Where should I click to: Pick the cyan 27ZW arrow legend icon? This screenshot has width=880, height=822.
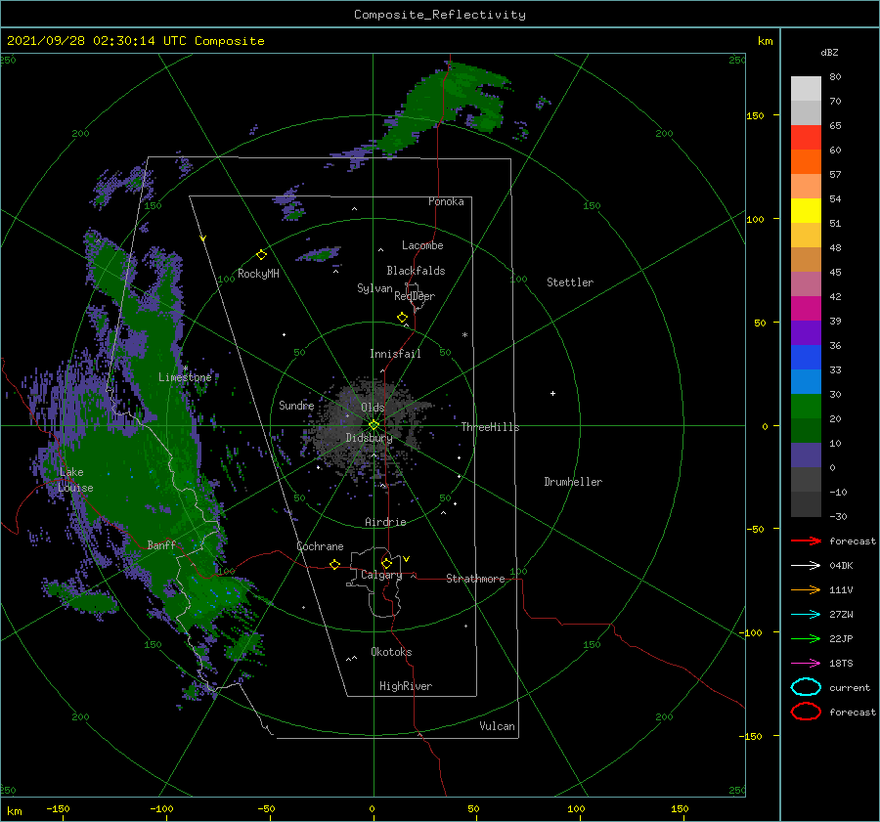pos(806,614)
